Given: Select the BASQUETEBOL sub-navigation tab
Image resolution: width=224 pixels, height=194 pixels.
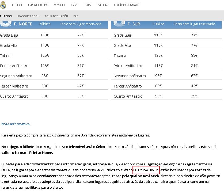Looking at the screenshot, I should coord(29,16).
